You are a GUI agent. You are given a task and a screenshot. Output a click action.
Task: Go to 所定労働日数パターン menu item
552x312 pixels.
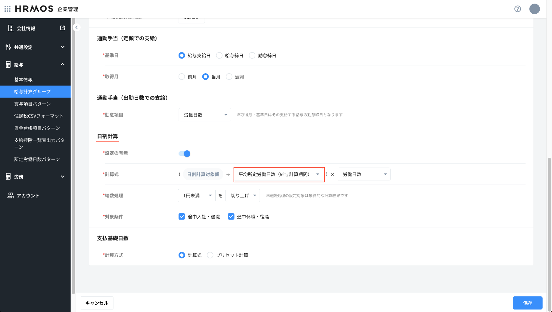(x=37, y=159)
